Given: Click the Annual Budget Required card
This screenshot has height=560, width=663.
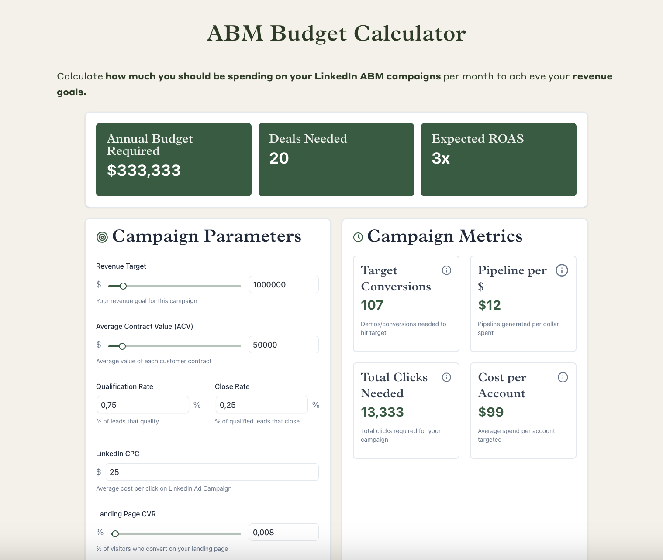Looking at the screenshot, I should coord(174,160).
